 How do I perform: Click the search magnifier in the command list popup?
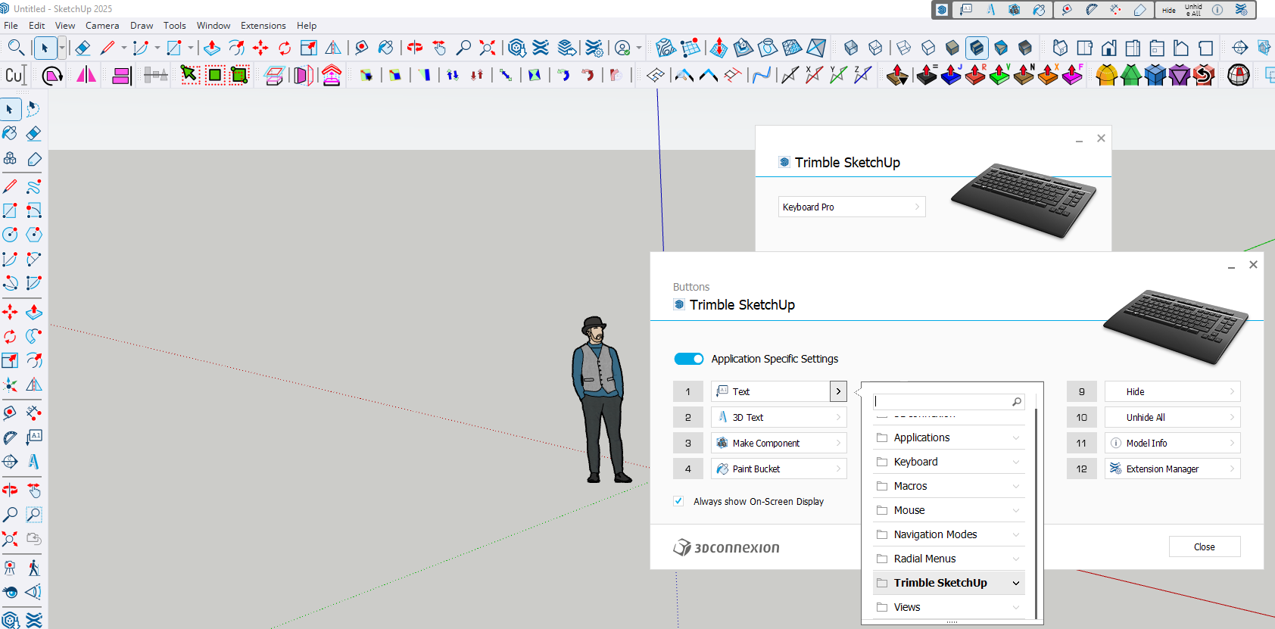(x=1017, y=402)
